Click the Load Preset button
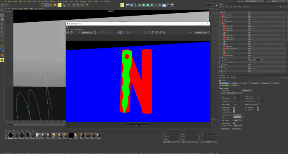The height and width of the screenshot is (154, 288). click(225, 129)
